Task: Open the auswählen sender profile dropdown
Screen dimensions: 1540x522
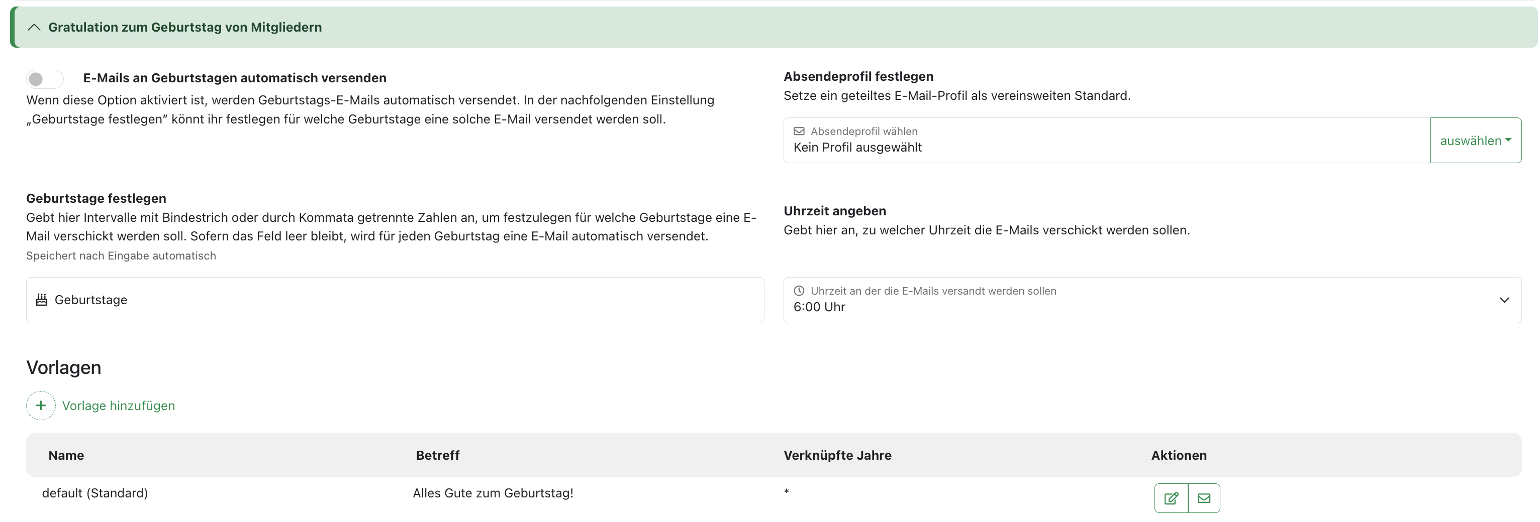Action: click(1476, 141)
